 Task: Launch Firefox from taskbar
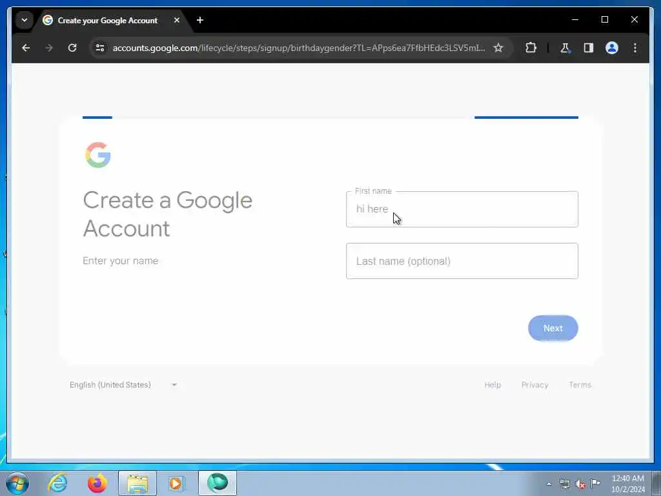click(x=97, y=483)
